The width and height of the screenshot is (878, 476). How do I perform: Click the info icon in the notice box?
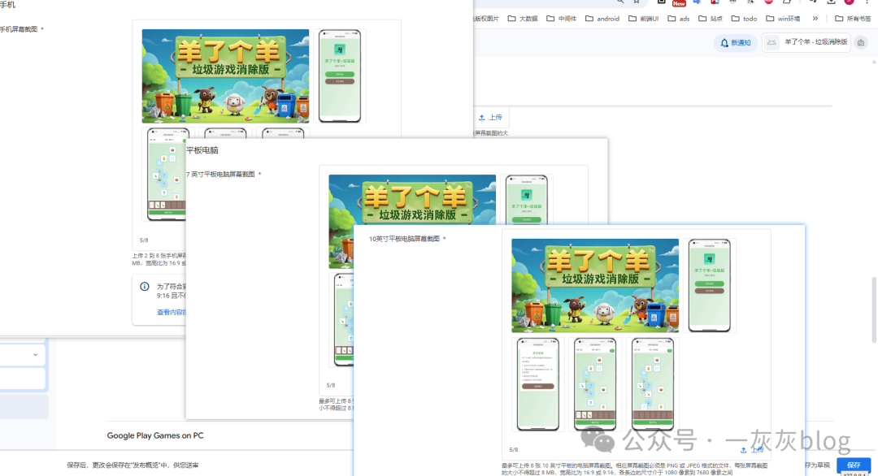[x=145, y=287]
